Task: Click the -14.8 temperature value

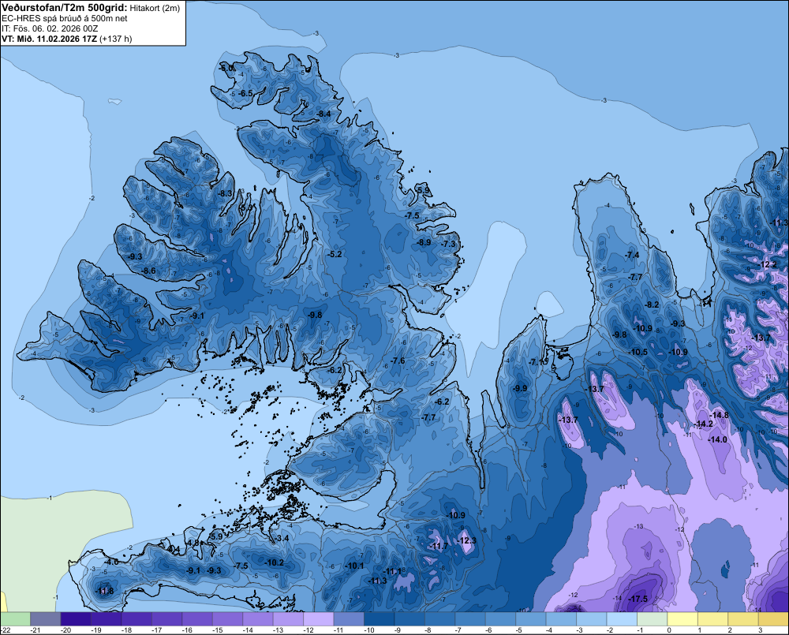Action: tap(719, 415)
